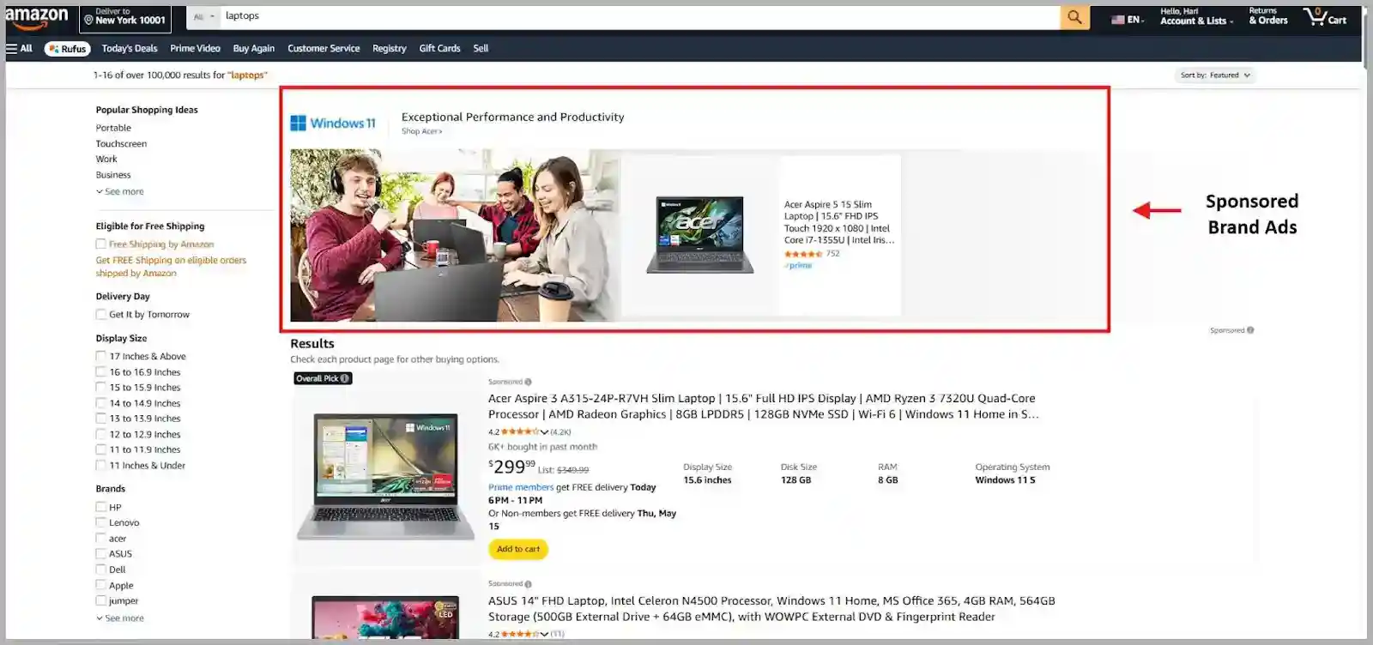Check 16 to 16.9 Inches display size
Viewport: 1373px width, 645px height.
pyautogui.click(x=101, y=372)
